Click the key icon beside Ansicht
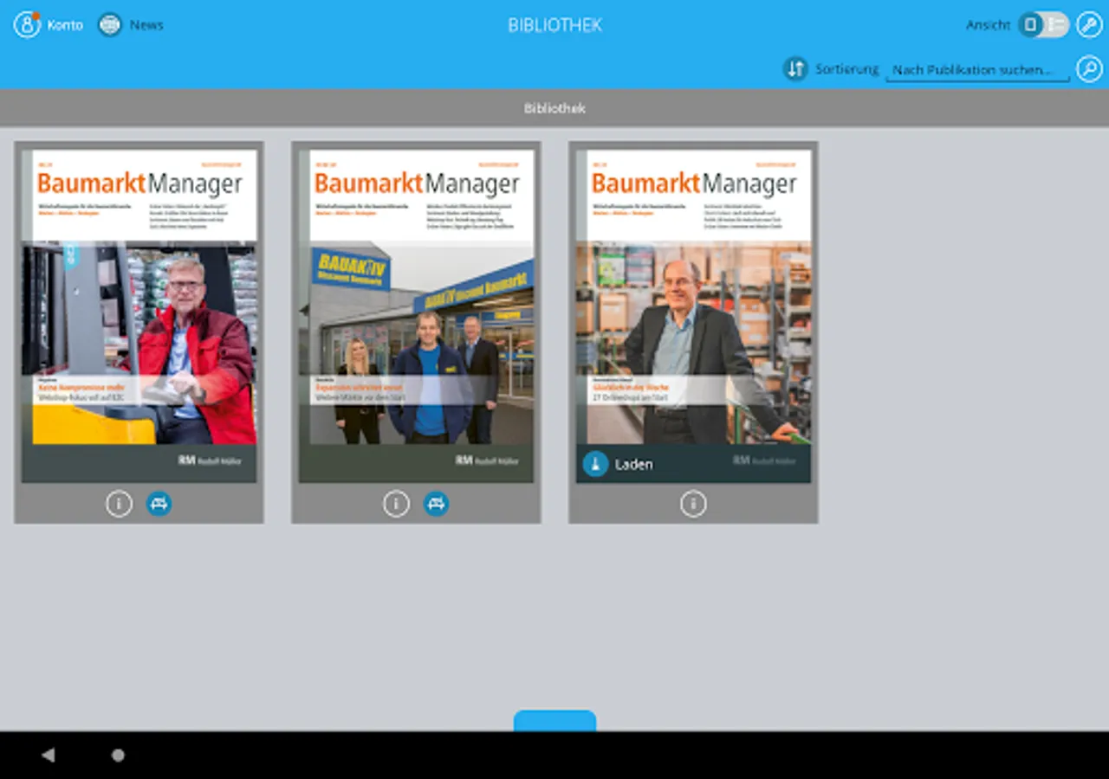Image resolution: width=1109 pixels, height=779 pixels. coord(1089,24)
